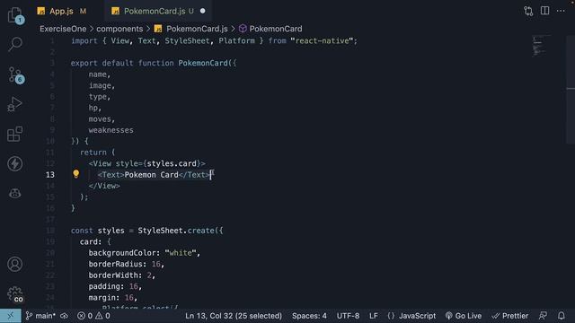Click the Prettier status item
575x323 pixels.
pos(510,316)
